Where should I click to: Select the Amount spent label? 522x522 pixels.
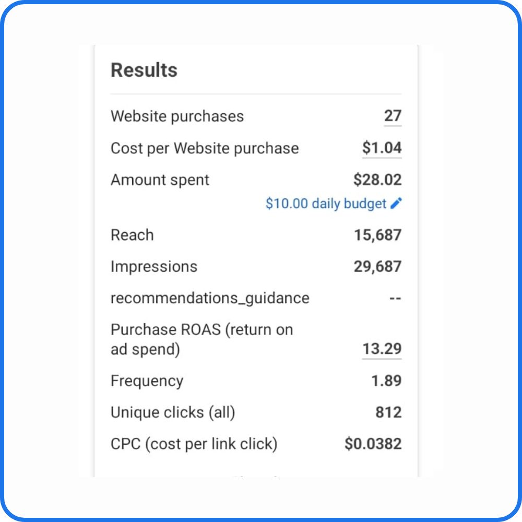click(x=160, y=180)
